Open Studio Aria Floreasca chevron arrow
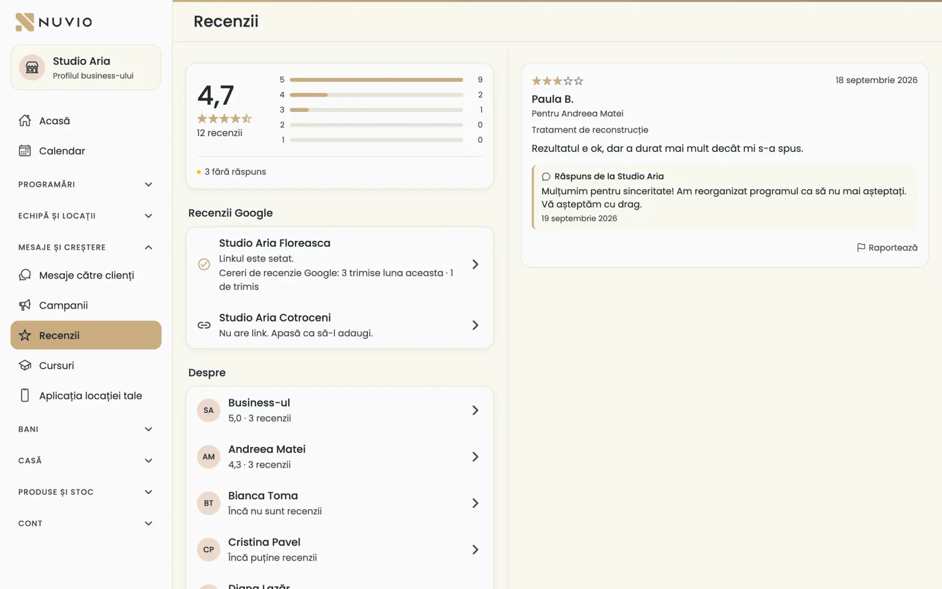The height and width of the screenshot is (589, 942). (x=475, y=264)
